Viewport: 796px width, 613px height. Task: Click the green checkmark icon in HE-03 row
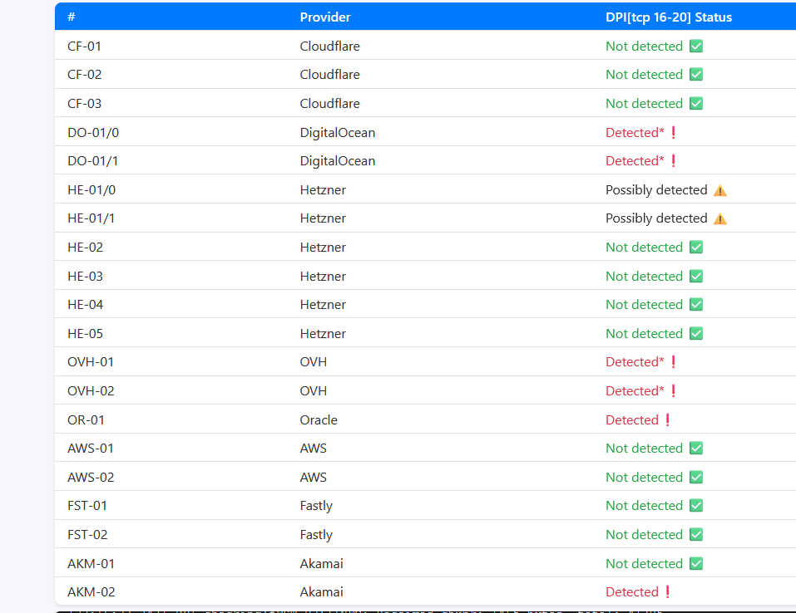[x=696, y=277]
